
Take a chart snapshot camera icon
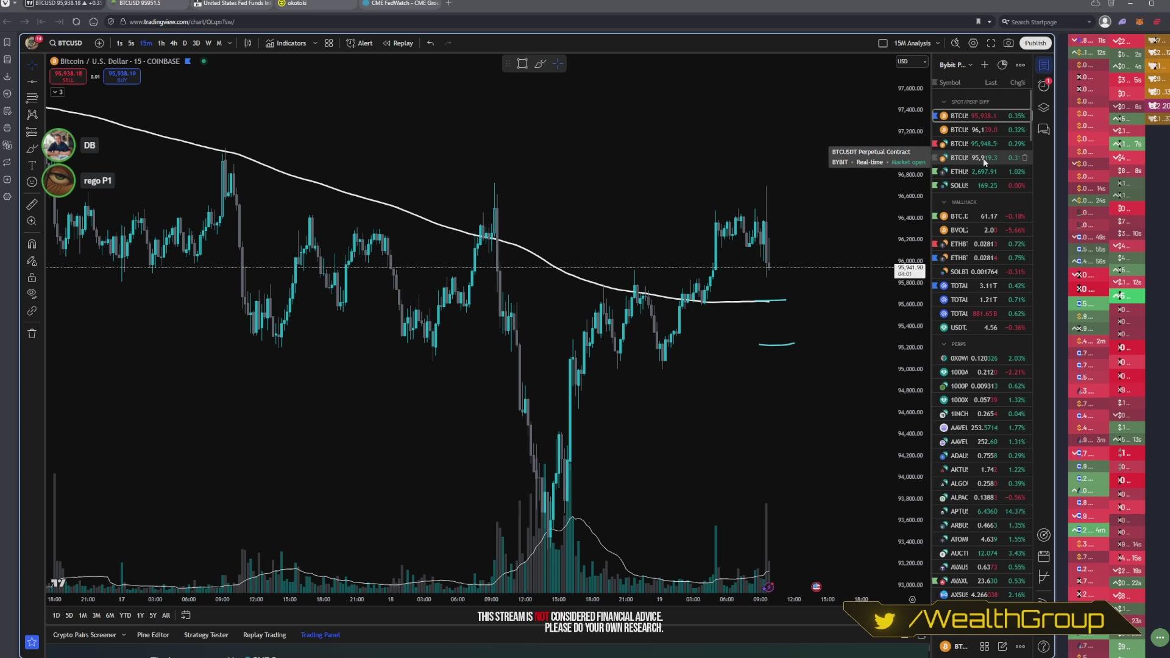[1009, 43]
